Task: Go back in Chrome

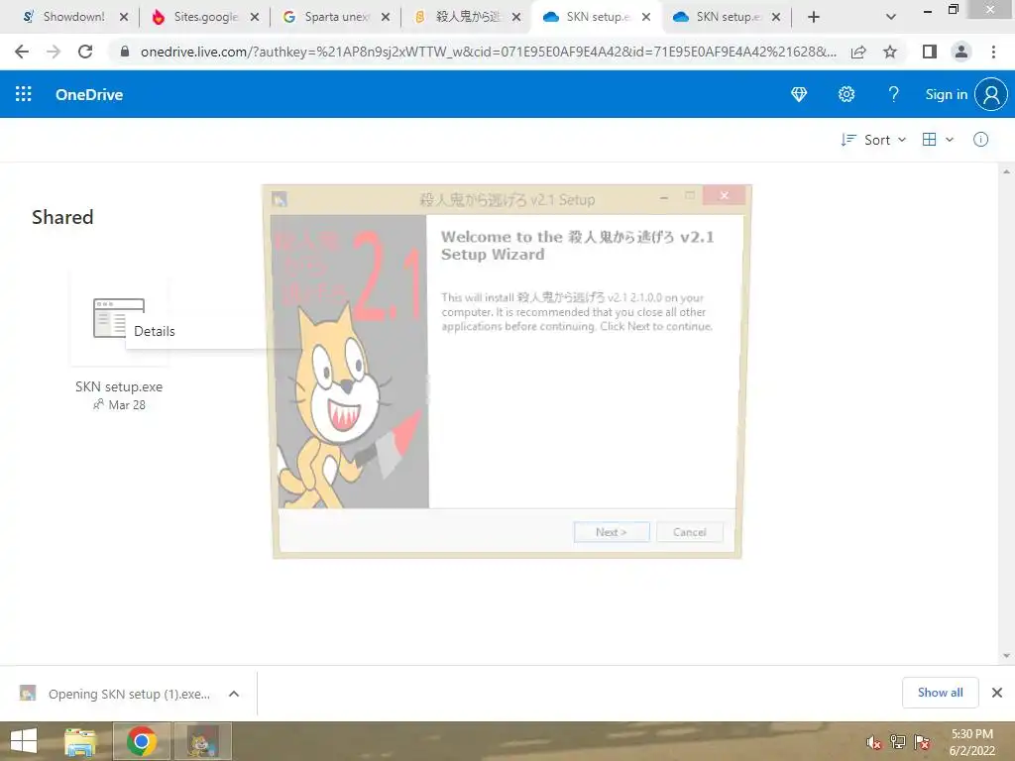Action: [22, 52]
